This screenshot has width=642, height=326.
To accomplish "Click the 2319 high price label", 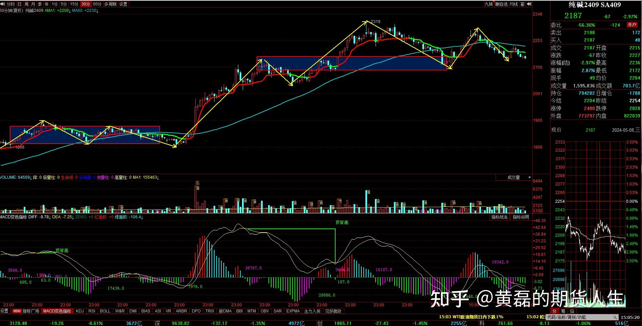I will pos(375,22).
